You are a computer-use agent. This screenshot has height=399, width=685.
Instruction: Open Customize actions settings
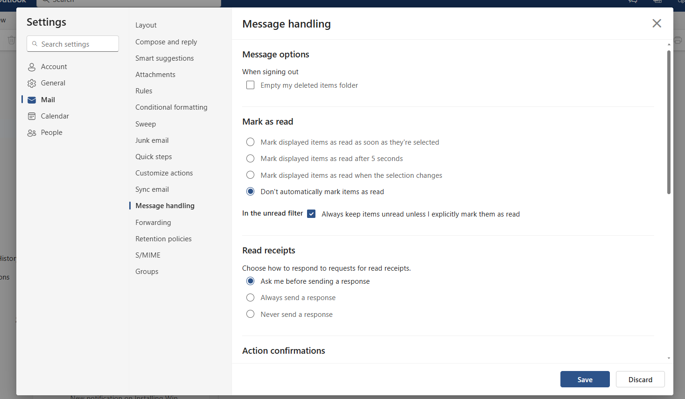(164, 173)
